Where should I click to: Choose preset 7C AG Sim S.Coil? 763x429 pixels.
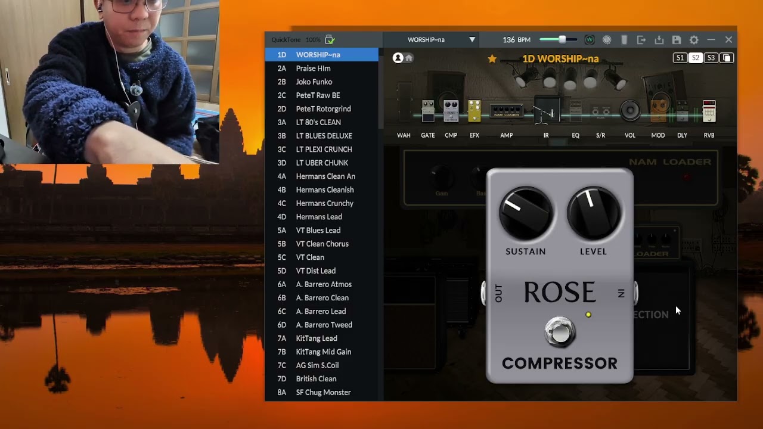point(321,365)
